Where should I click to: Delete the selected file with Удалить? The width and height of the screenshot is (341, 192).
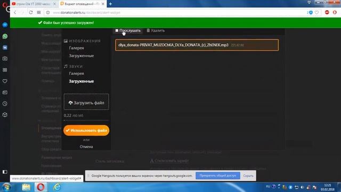coord(156,30)
